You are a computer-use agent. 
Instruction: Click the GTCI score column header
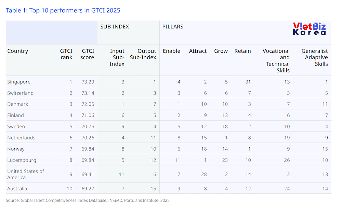(87, 54)
